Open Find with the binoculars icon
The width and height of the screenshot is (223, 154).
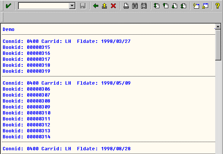[135, 6]
